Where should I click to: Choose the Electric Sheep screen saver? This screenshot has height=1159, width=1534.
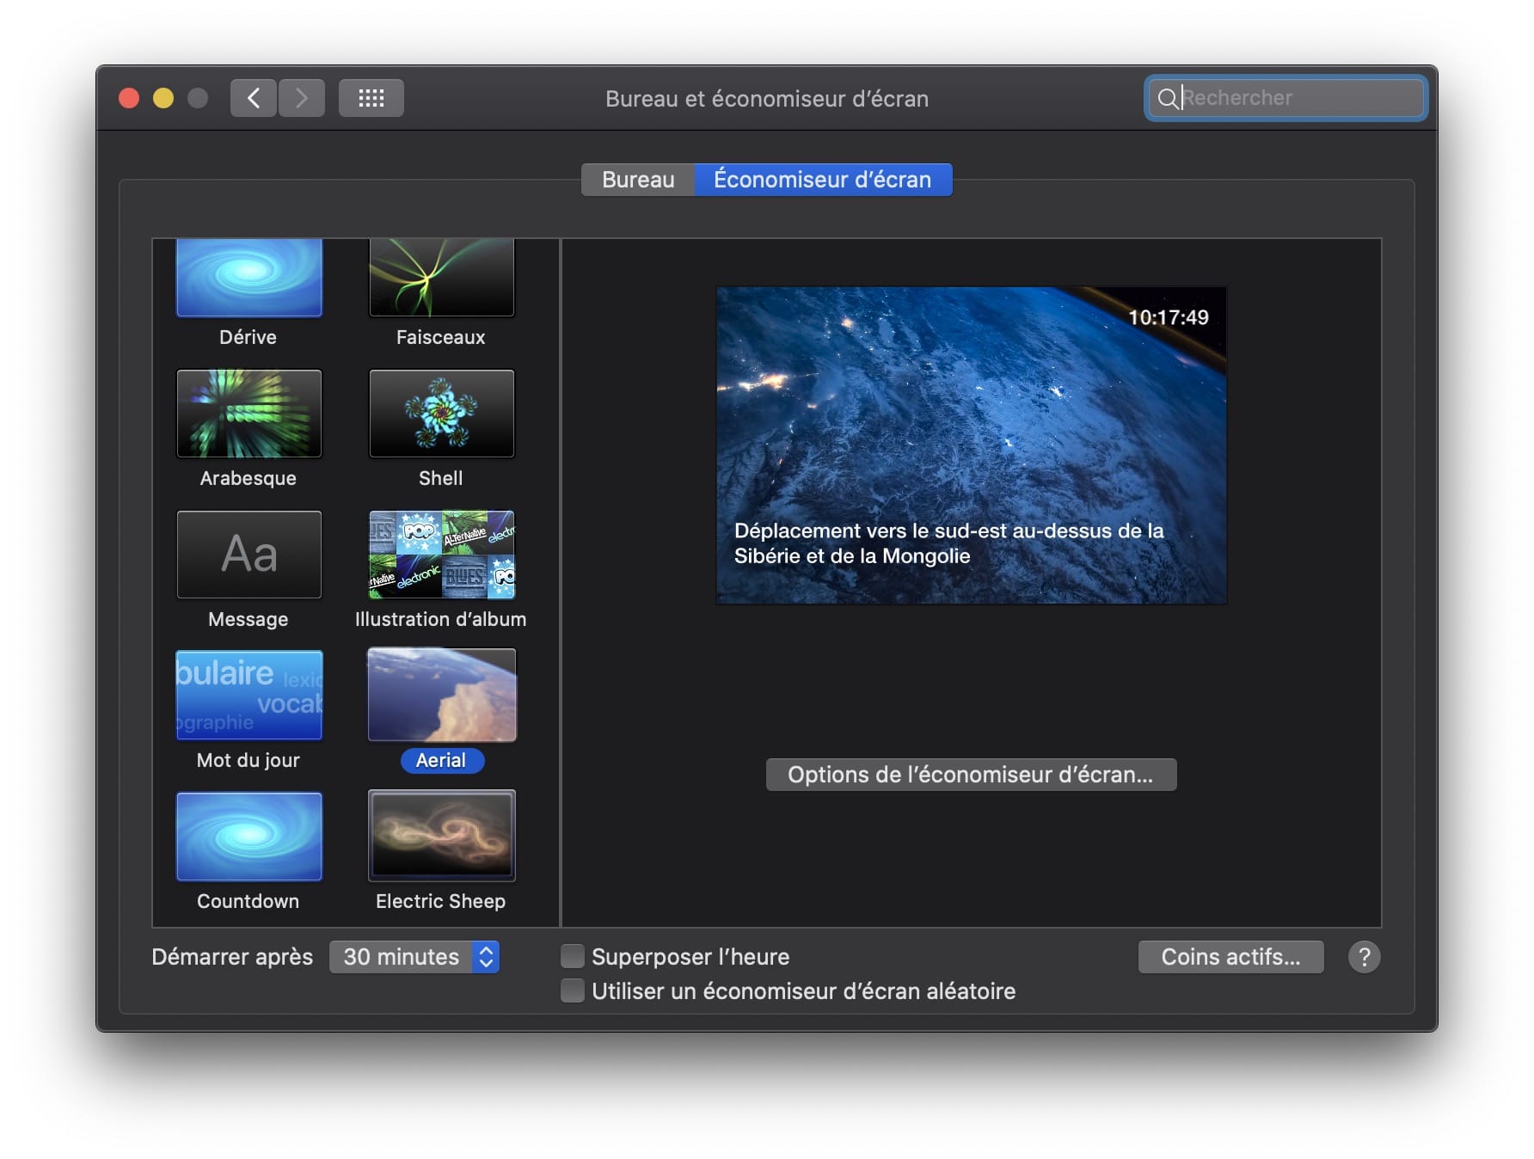(441, 837)
